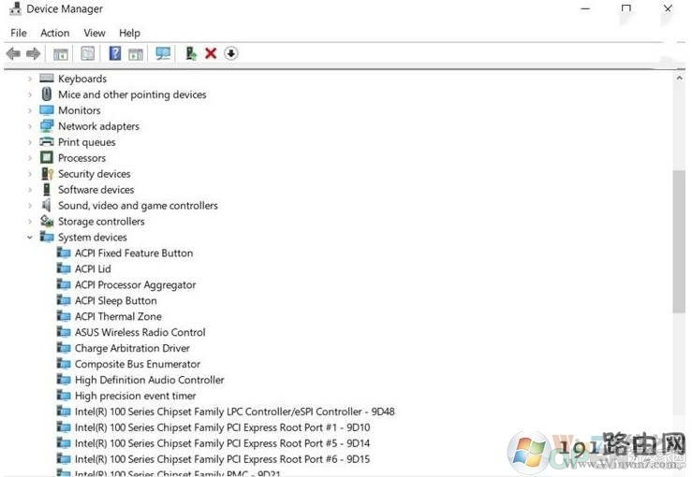The height and width of the screenshot is (477, 692).
Task: Expand the Network adapters node
Action: [30, 126]
